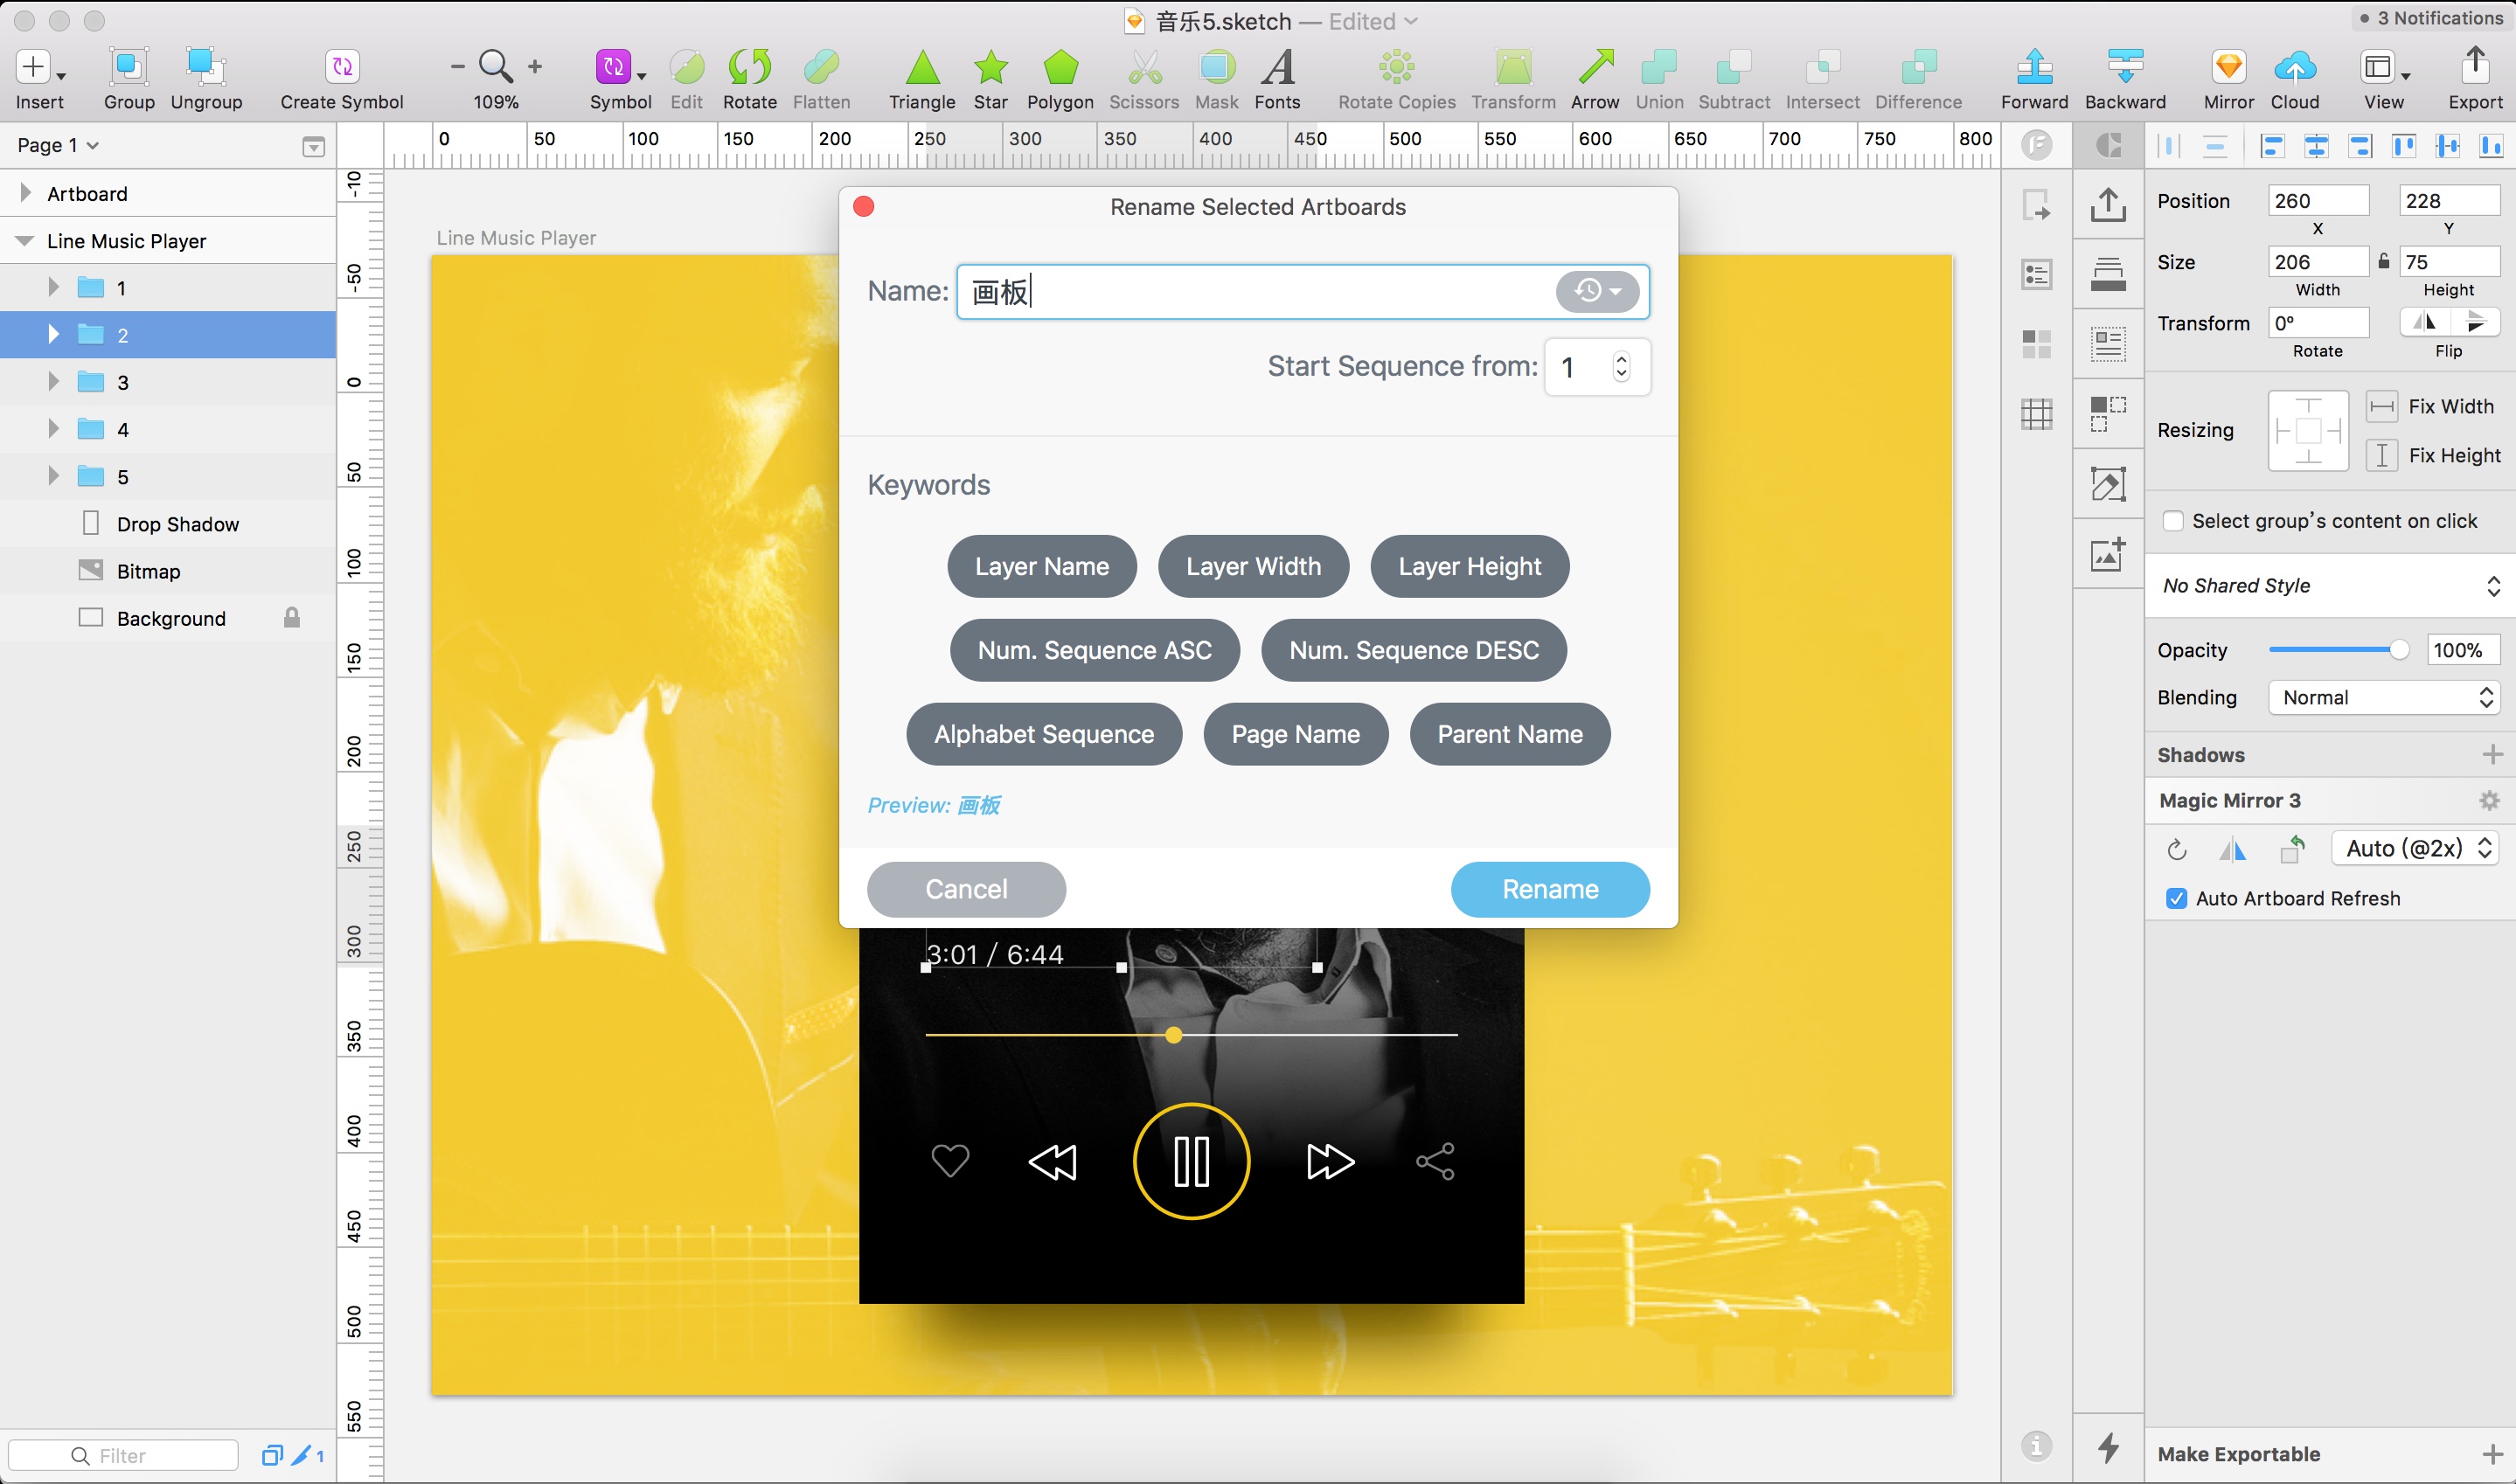Open the No Shared Style dropdown
The width and height of the screenshot is (2516, 1484).
pos(2330,586)
